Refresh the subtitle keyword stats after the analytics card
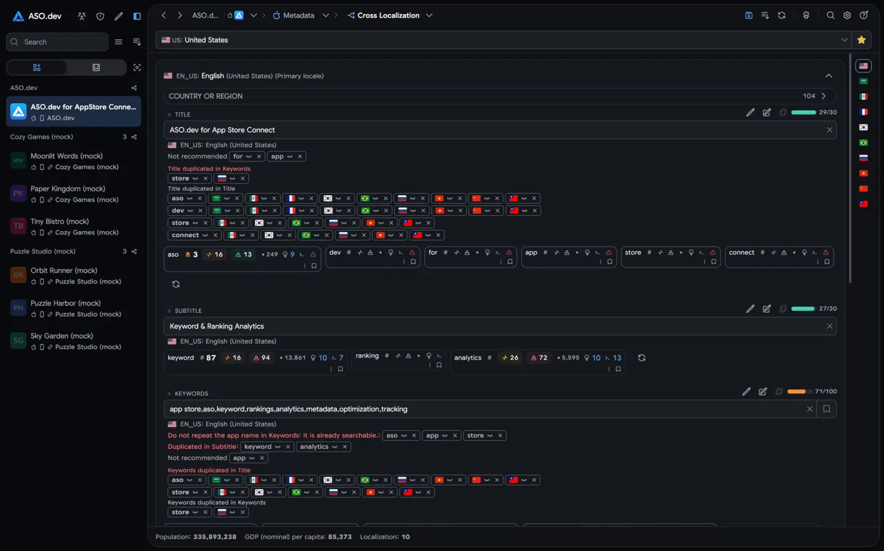 (642, 358)
